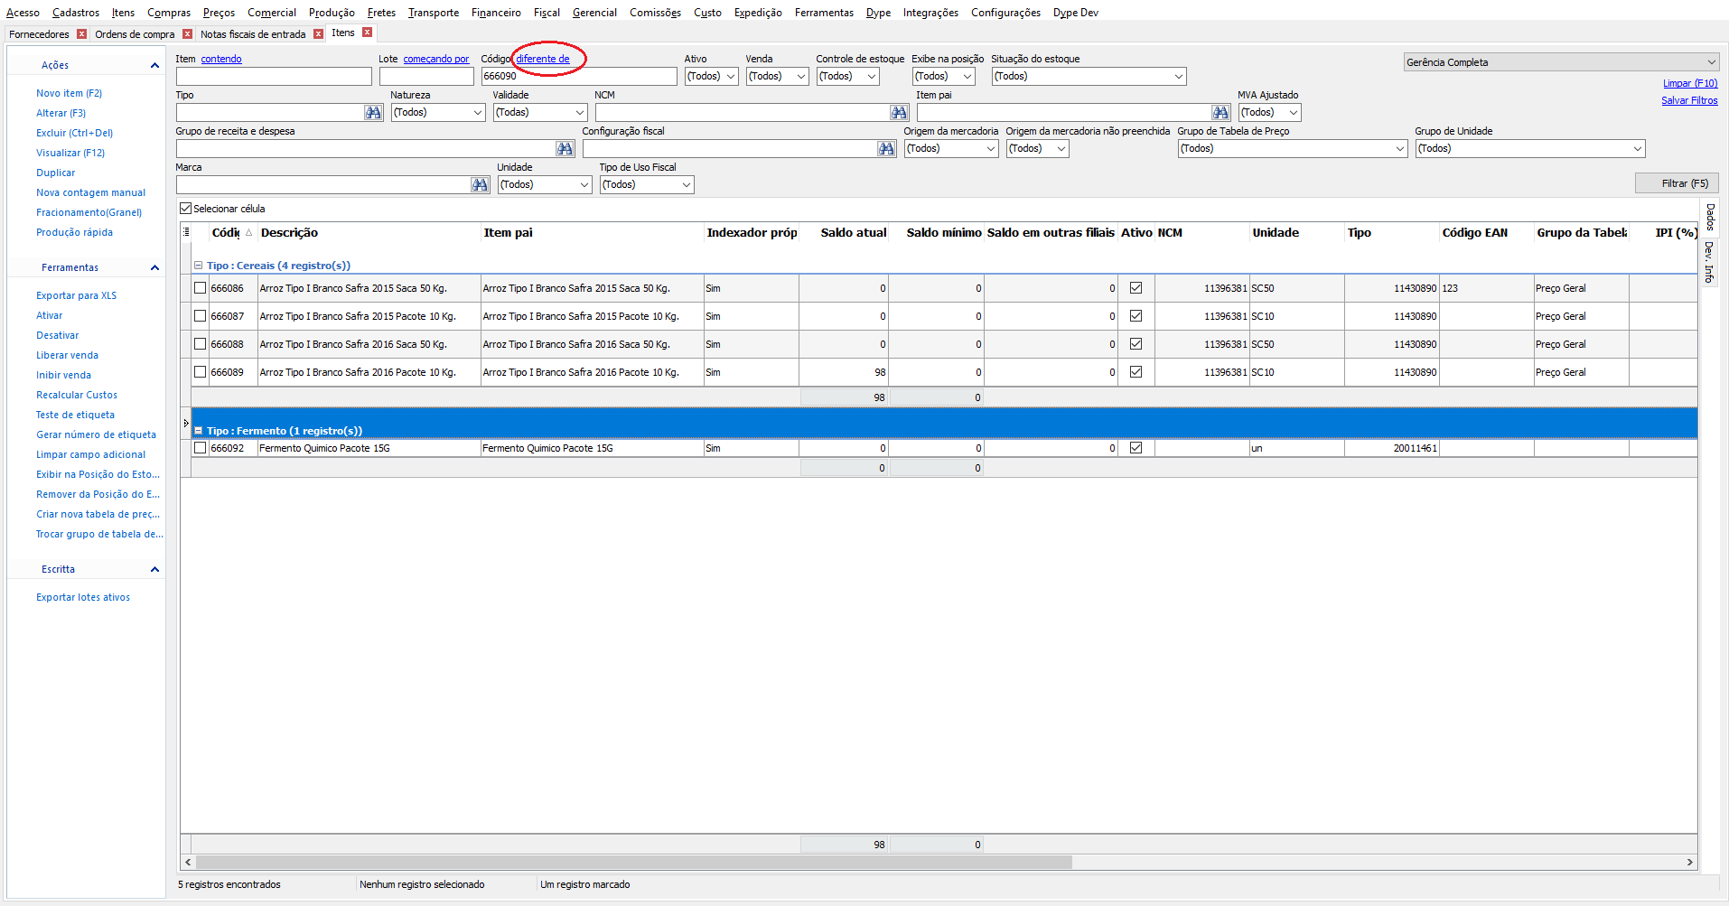The width and height of the screenshot is (1729, 906).
Task: Collapse the Tipo : Fermento group
Action: coord(199,431)
